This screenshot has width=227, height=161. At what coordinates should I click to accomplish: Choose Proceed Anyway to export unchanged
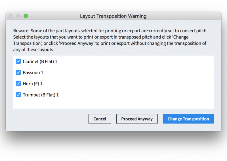(137, 119)
